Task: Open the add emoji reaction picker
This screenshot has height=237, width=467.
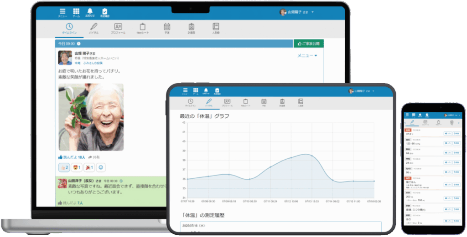Action: [x=101, y=167]
